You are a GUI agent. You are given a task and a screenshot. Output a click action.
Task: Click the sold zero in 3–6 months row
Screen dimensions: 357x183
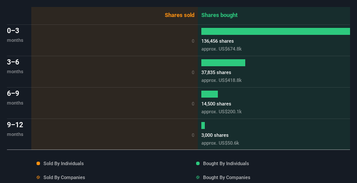click(193, 72)
